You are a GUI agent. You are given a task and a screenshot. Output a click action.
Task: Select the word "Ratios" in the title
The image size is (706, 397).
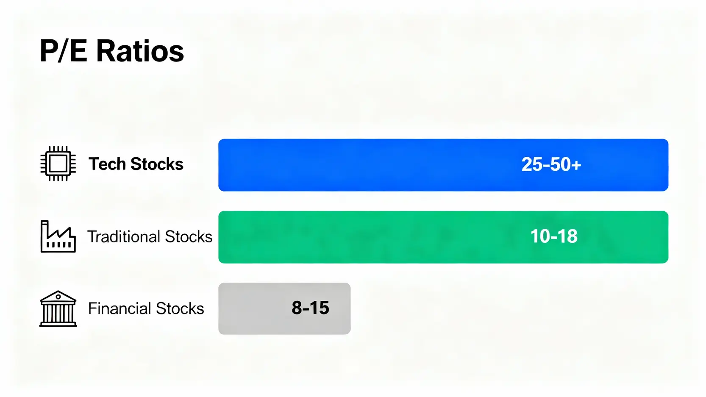(140, 51)
